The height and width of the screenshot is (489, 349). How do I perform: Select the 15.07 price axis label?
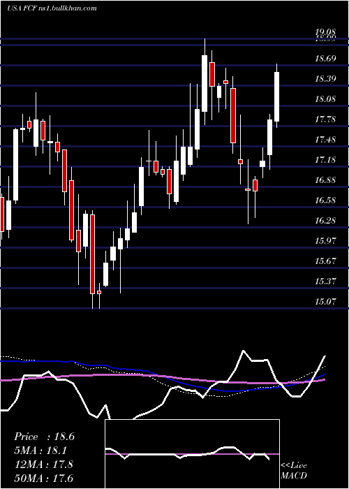pyautogui.click(x=325, y=302)
